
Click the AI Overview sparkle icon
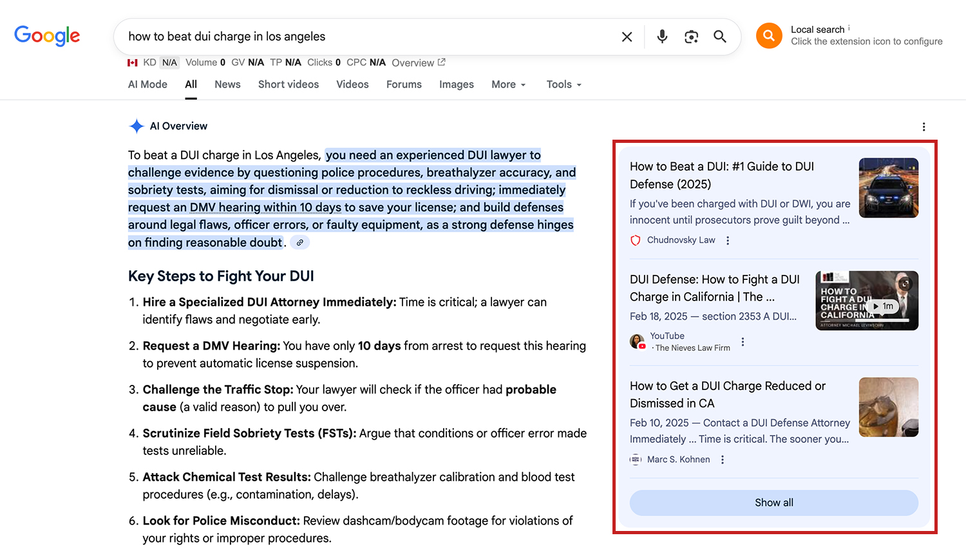[x=136, y=126]
